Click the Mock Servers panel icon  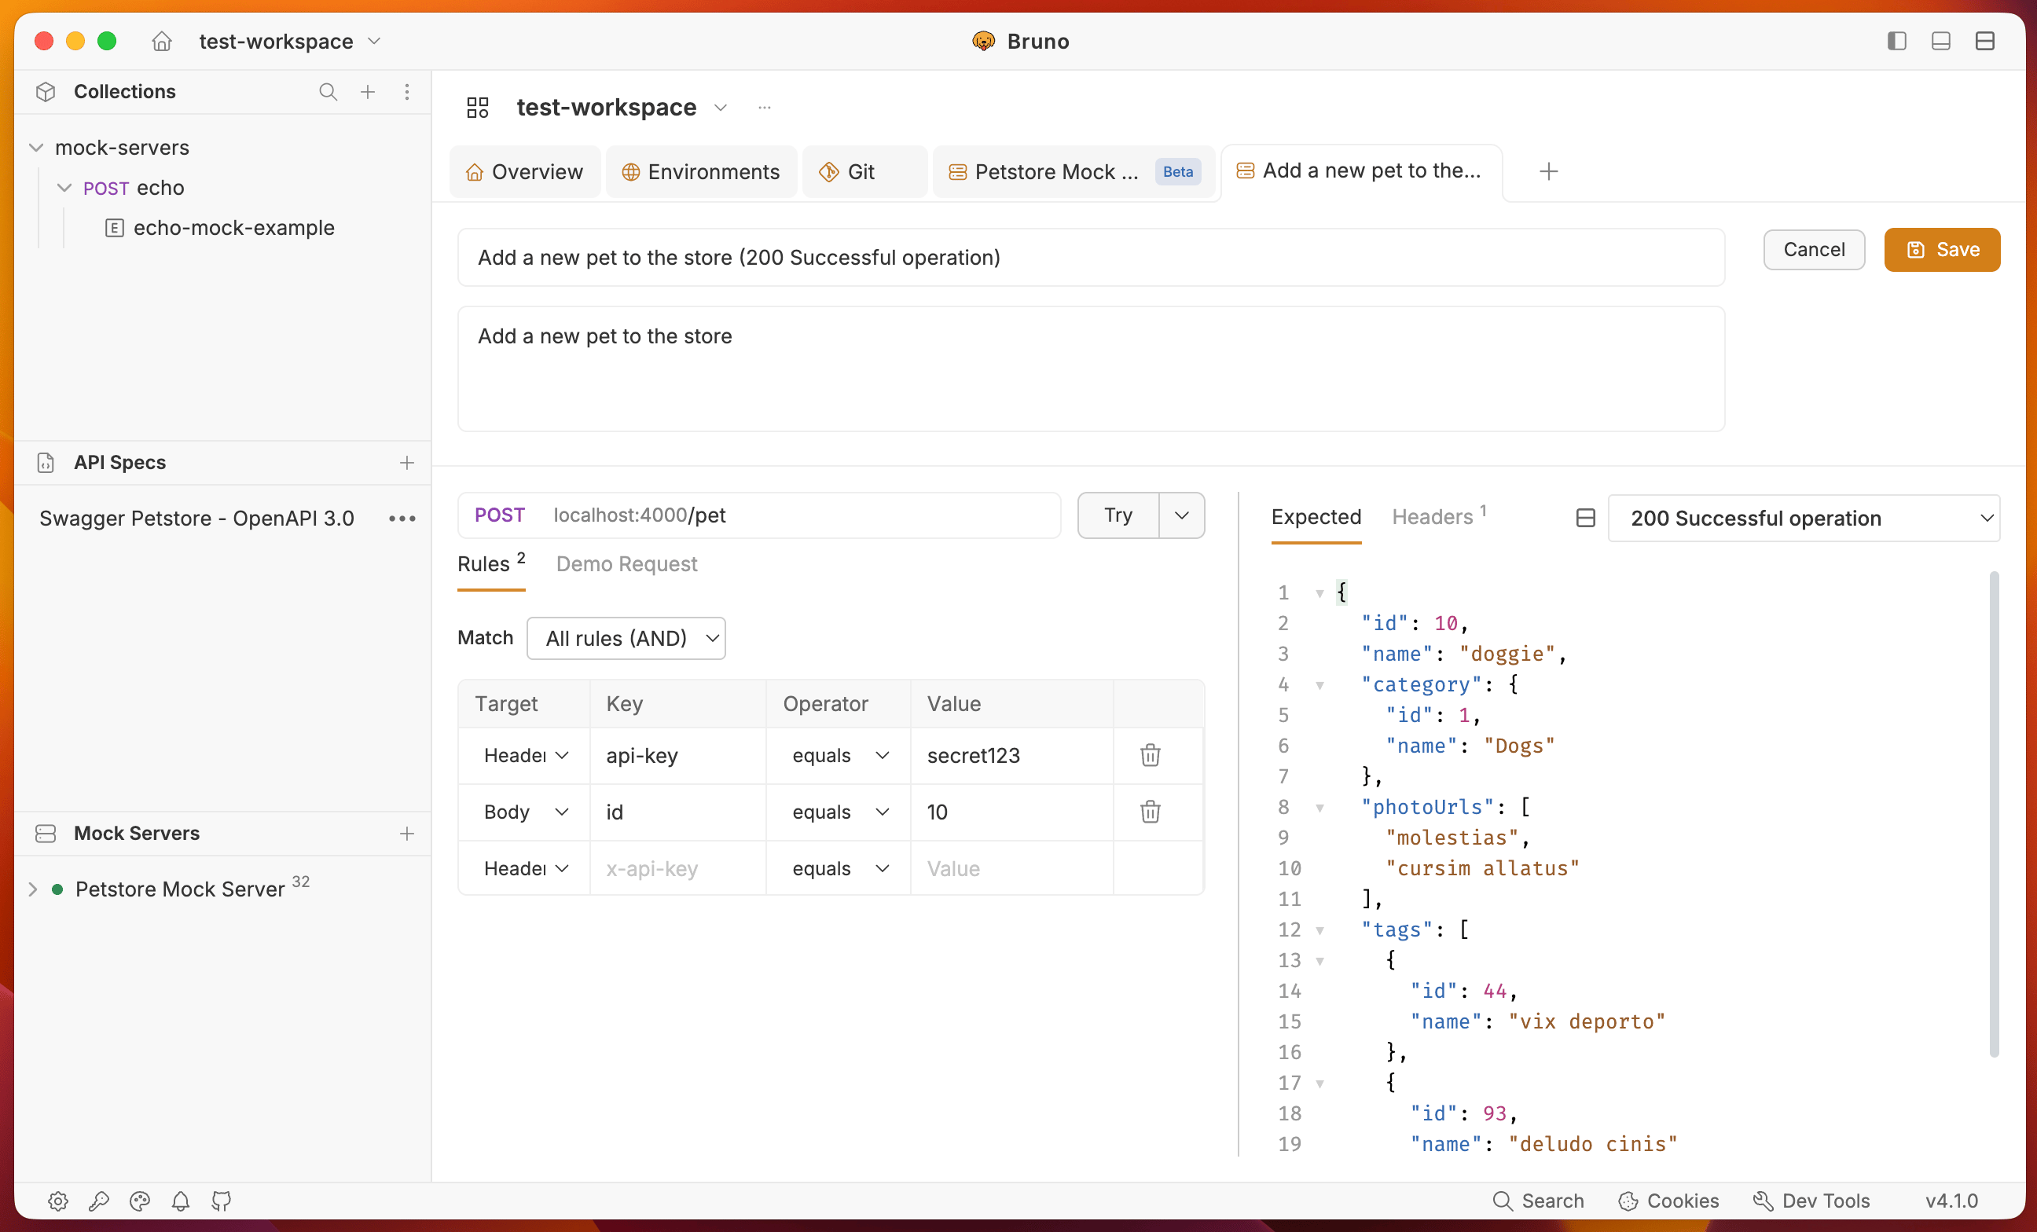[x=46, y=833]
